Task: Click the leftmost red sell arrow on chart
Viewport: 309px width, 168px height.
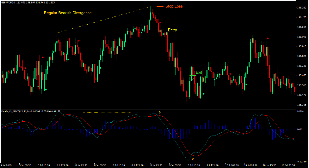Action: [x=26, y=68]
